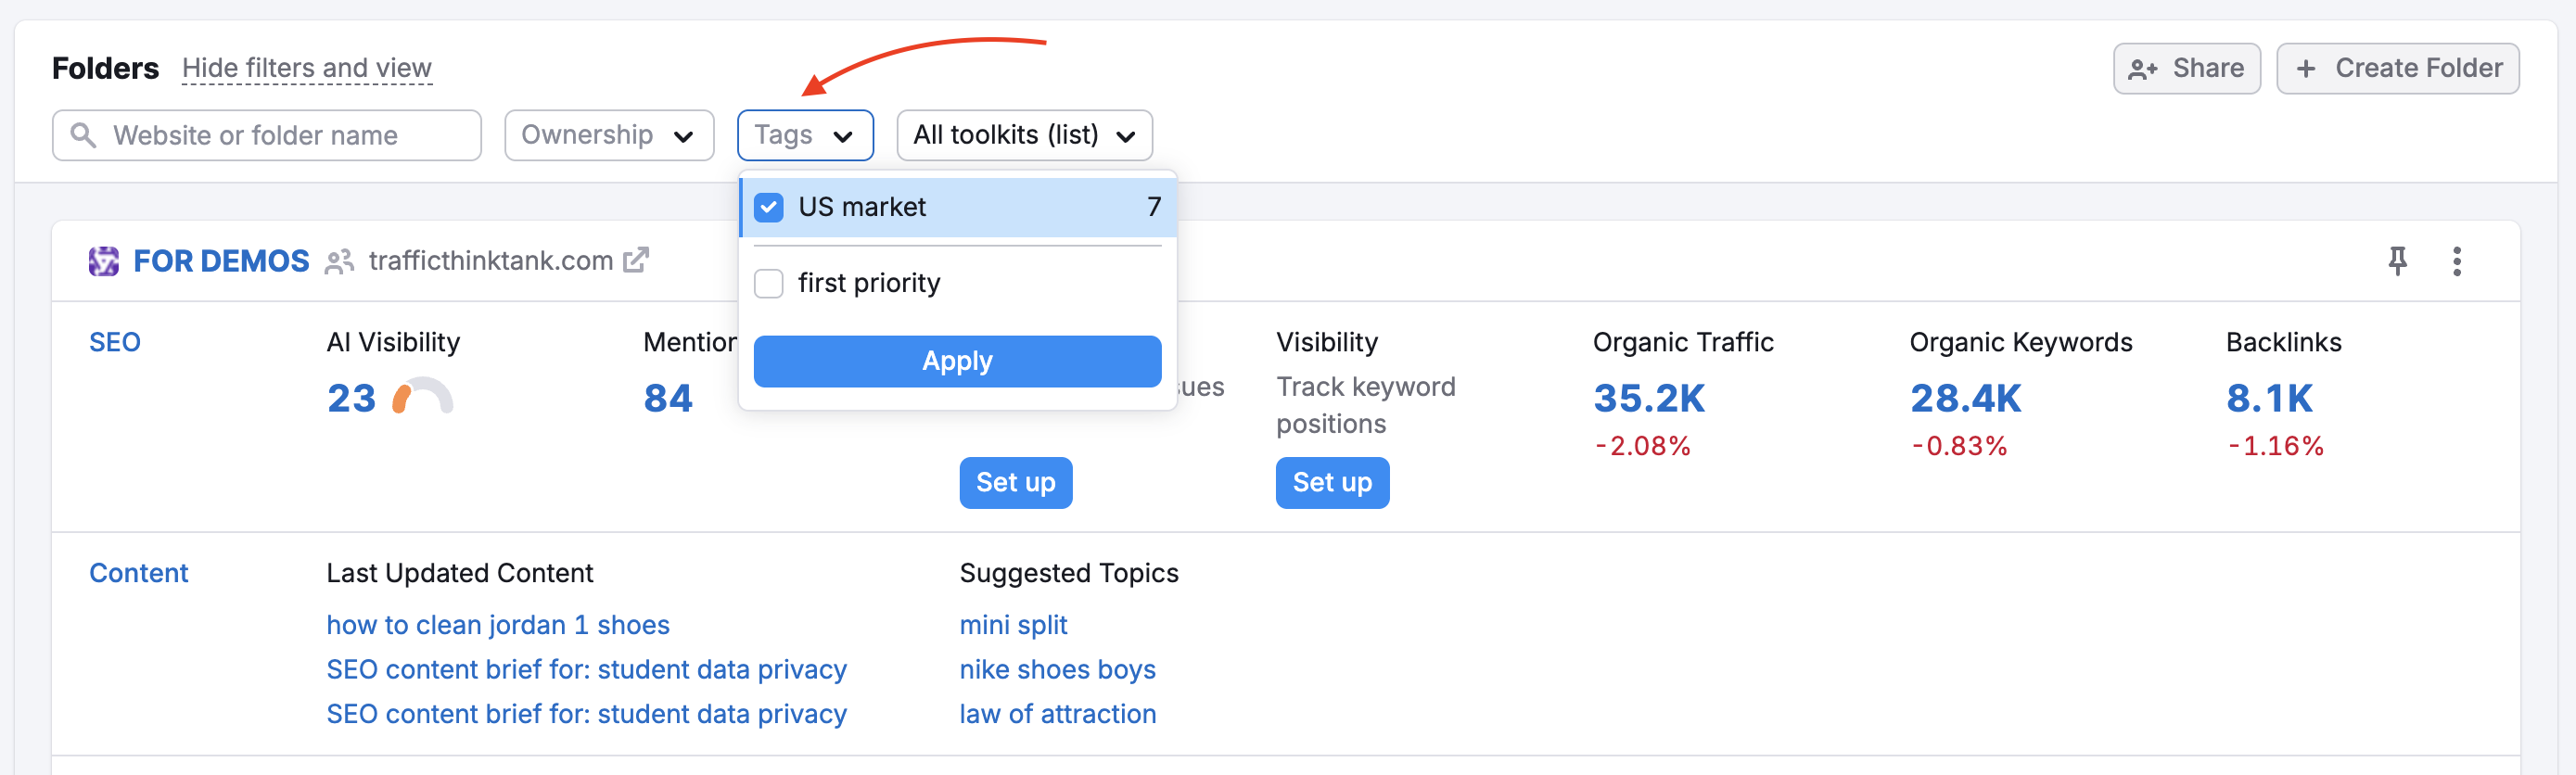Click the Share button
This screenshot has width=2576, height=775.
pos(2186,68)
